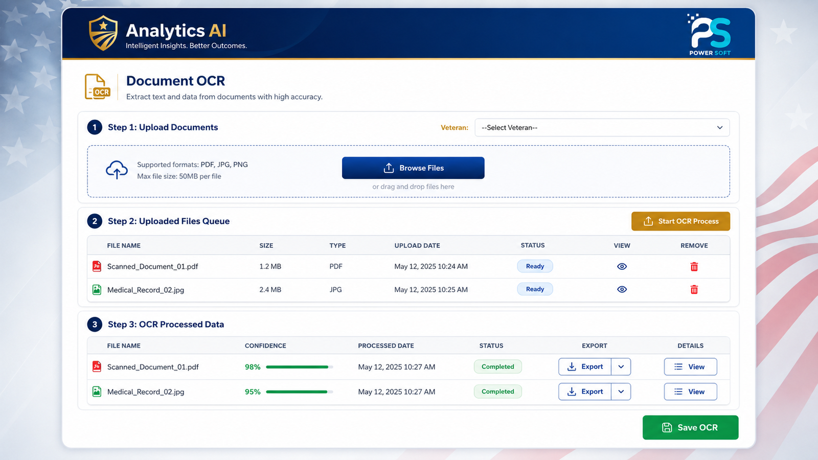Click the May 12, 2025 10:24 AM upload date
The height and width of the screenshot is (460, 818).
tap(431, 266)
